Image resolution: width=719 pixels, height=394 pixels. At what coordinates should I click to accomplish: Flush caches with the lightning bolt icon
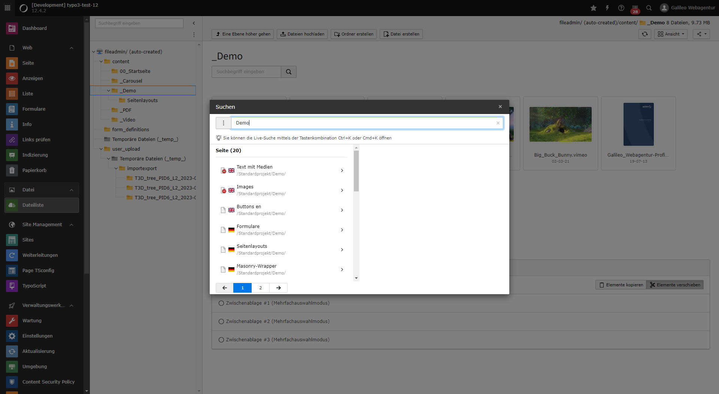(607, 7)
